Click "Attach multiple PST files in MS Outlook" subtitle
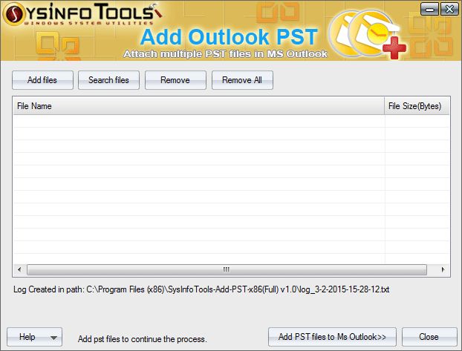 [x=225, y=54]
